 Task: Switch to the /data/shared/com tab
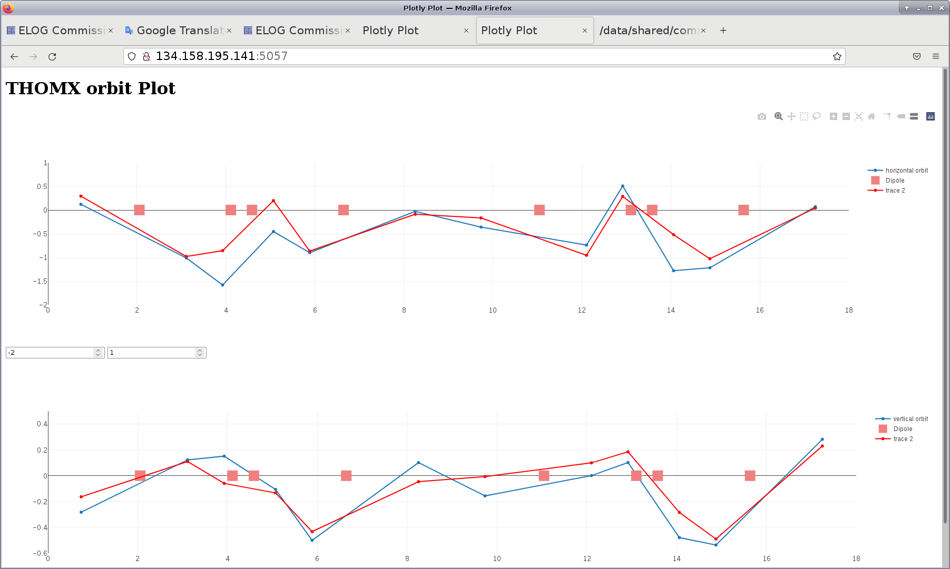point(648,31)
